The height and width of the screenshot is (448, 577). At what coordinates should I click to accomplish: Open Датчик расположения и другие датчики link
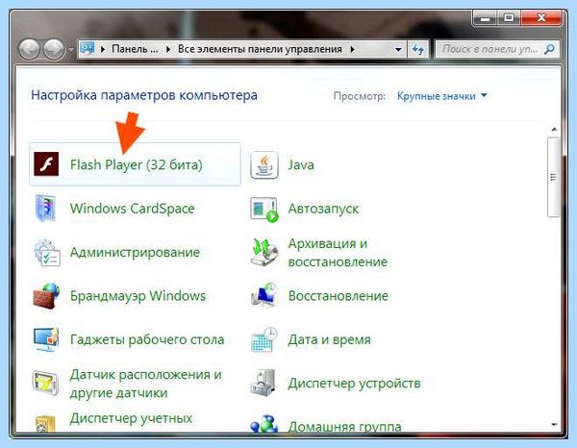[x=146, y=384]
